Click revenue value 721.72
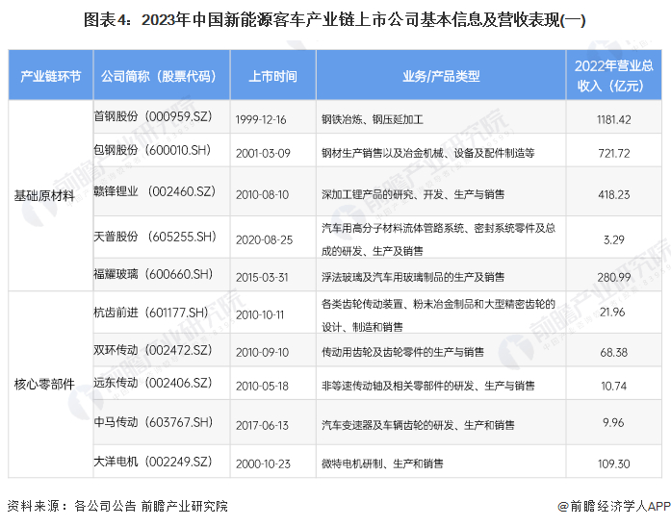This screenshot has height=526, width=671. (613, 153)
